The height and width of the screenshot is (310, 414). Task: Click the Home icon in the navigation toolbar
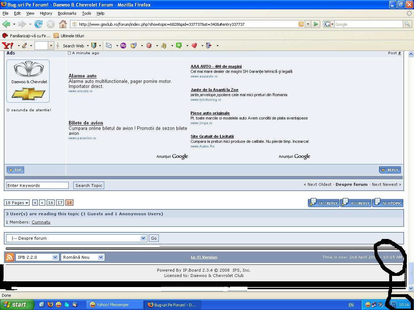point(63,24)
